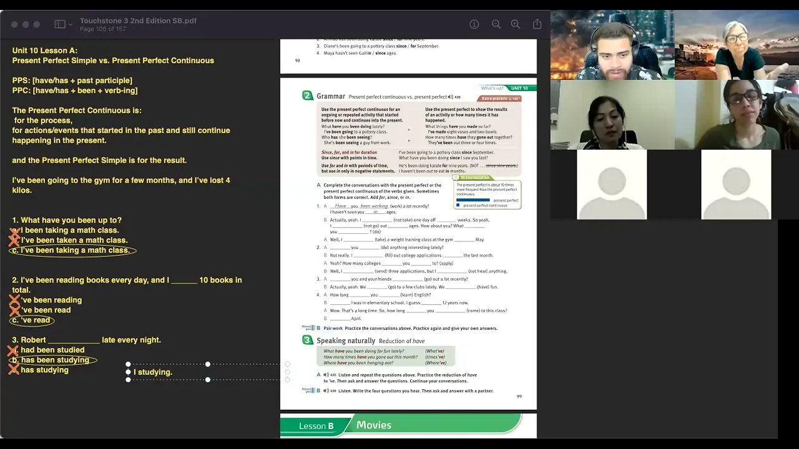
Task: Open the dark-haired woman in glasses speaking tile
Action: point(737,115)
